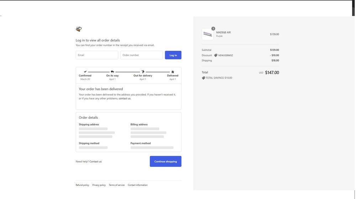
Task: Click the discount tag icon beside NEWJJS59WSZ
Action: tap(216, 55)
